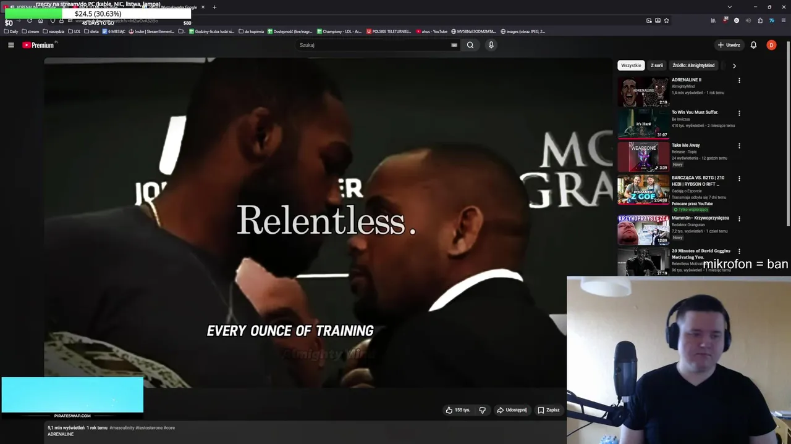Open the To Win You Must Suffer title
This screenshot has width=791, height=444.
(x=695, y=112)
